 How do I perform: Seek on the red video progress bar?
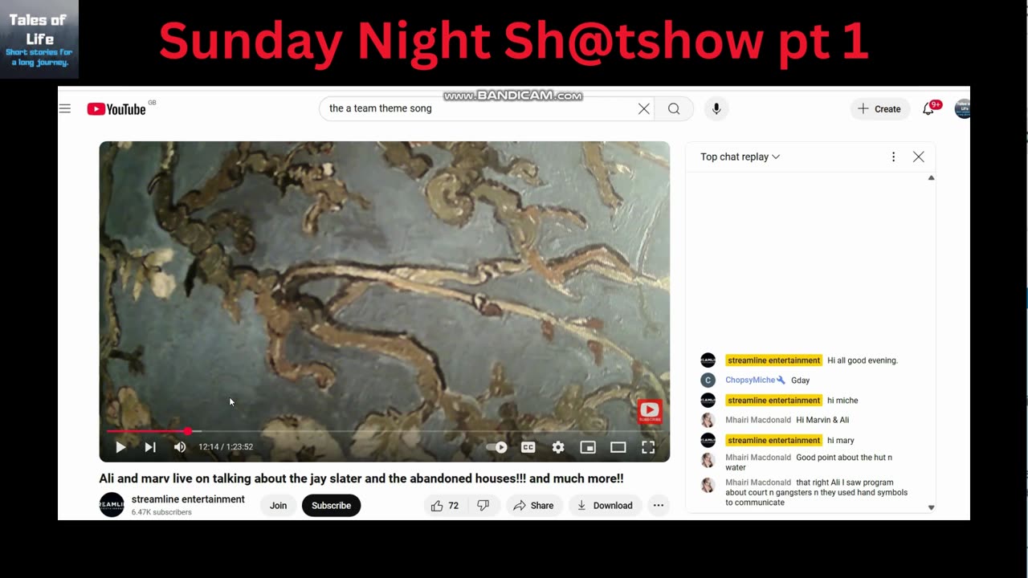(384, 431)
